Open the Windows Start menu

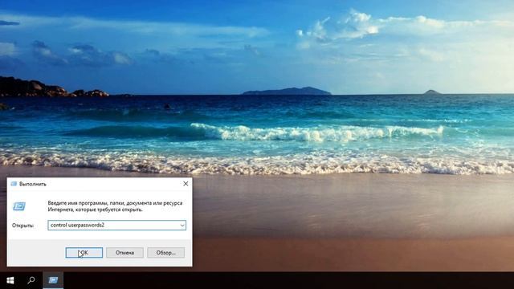pyautogui.click(x=10, y=280)
